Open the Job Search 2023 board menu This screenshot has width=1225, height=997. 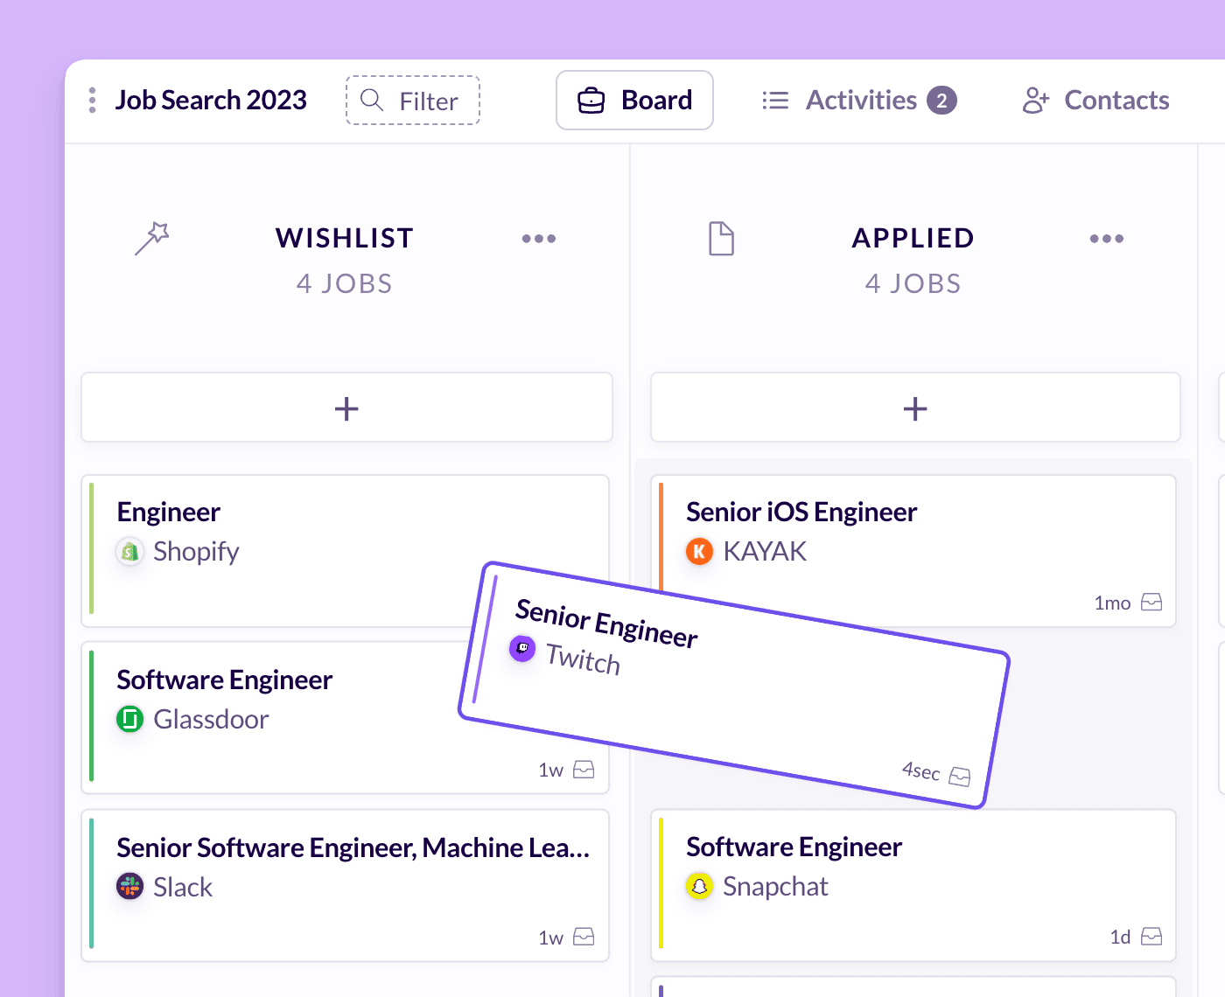click(91, 100)
